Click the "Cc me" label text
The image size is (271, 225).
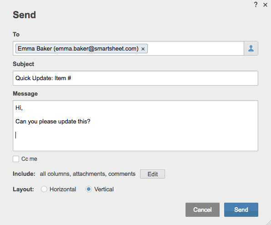click(x=29, y=159)
